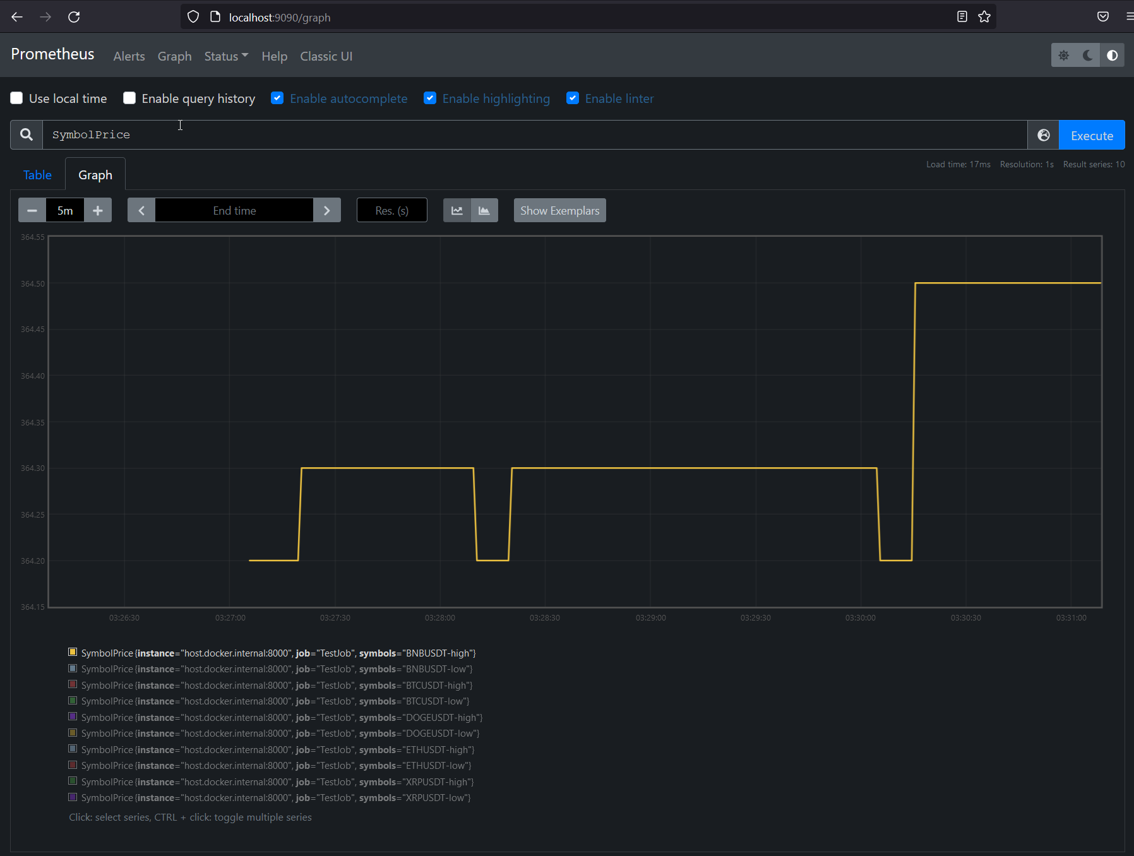Bookmark this page with star icon
Viewport: 1134px width, 856px height.
coord(984,17)
